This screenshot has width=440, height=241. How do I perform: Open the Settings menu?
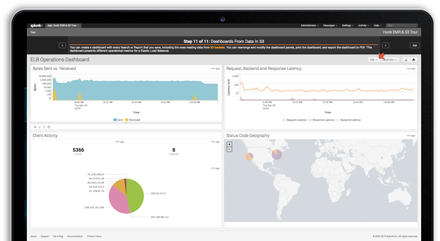tap(347, 26)
